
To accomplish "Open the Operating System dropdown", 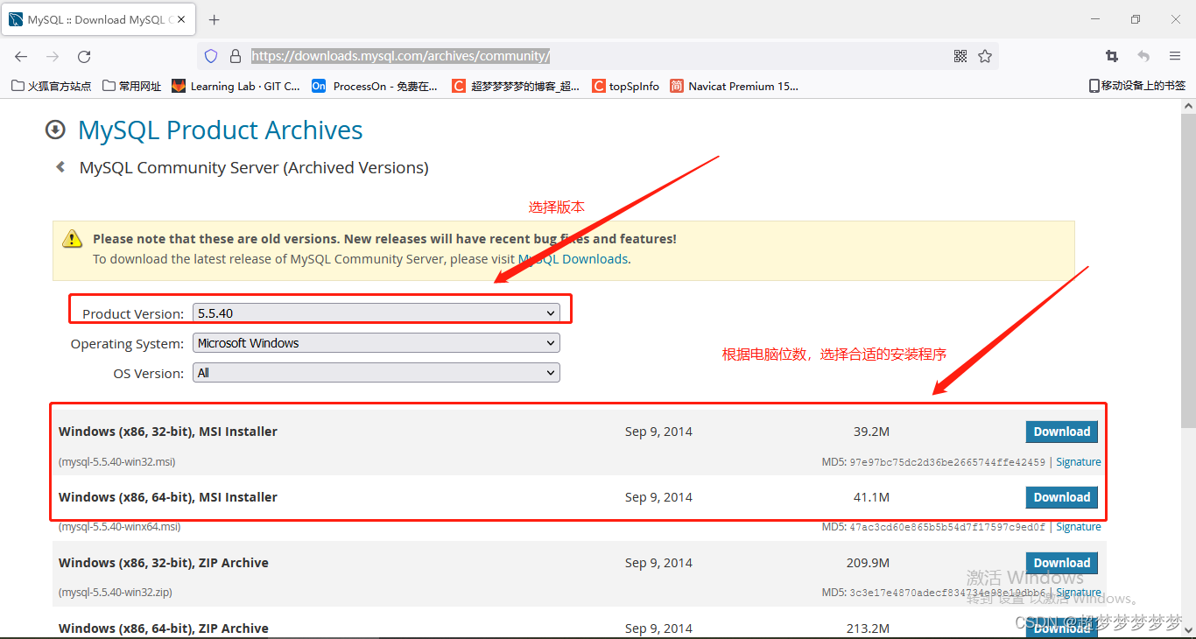I will 376,343.
